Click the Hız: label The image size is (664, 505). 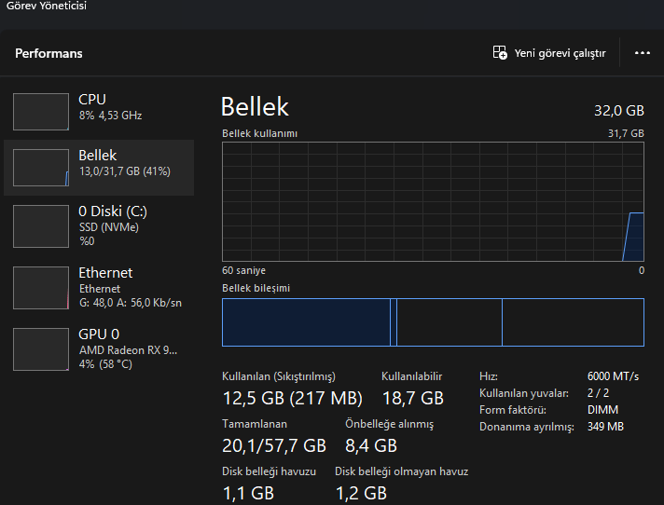(x=489, y=376)
